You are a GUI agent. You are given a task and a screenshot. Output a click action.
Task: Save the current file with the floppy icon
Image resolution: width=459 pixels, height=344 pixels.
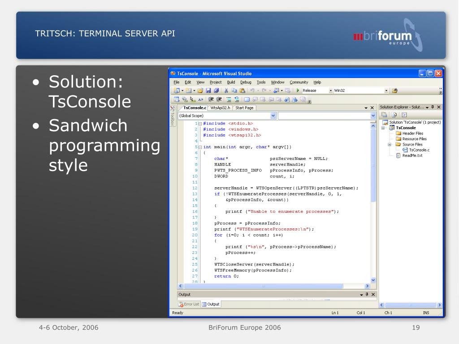[x=208, y=90]
